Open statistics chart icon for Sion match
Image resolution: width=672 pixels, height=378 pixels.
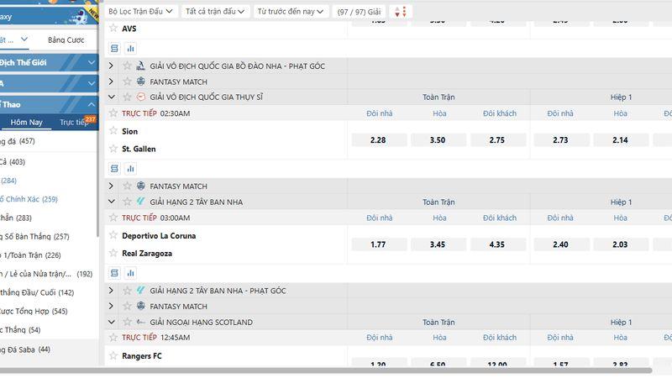point(130,169)
